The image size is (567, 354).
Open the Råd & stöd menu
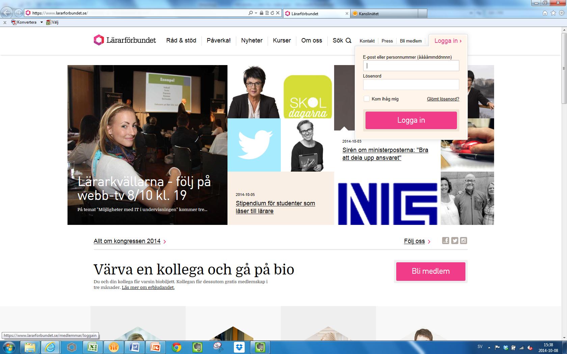(x=181, y=40)
